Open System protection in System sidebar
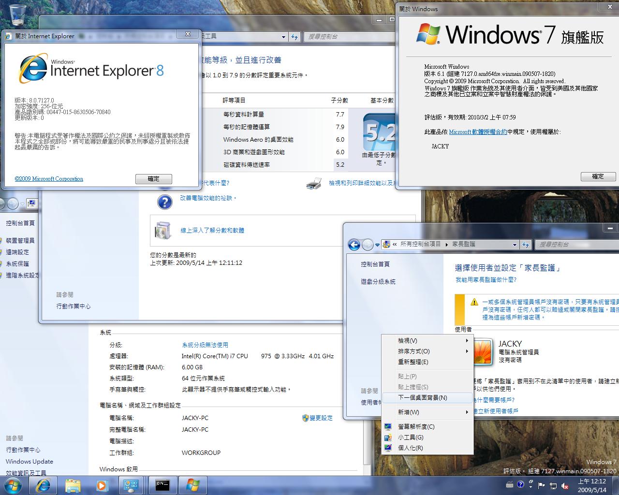 pyautogui.click(x=17, y=264)
